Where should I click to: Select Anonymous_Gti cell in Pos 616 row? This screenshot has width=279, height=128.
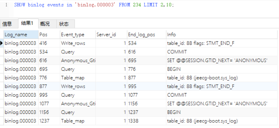pyautogui.click(x=78, y=61)
